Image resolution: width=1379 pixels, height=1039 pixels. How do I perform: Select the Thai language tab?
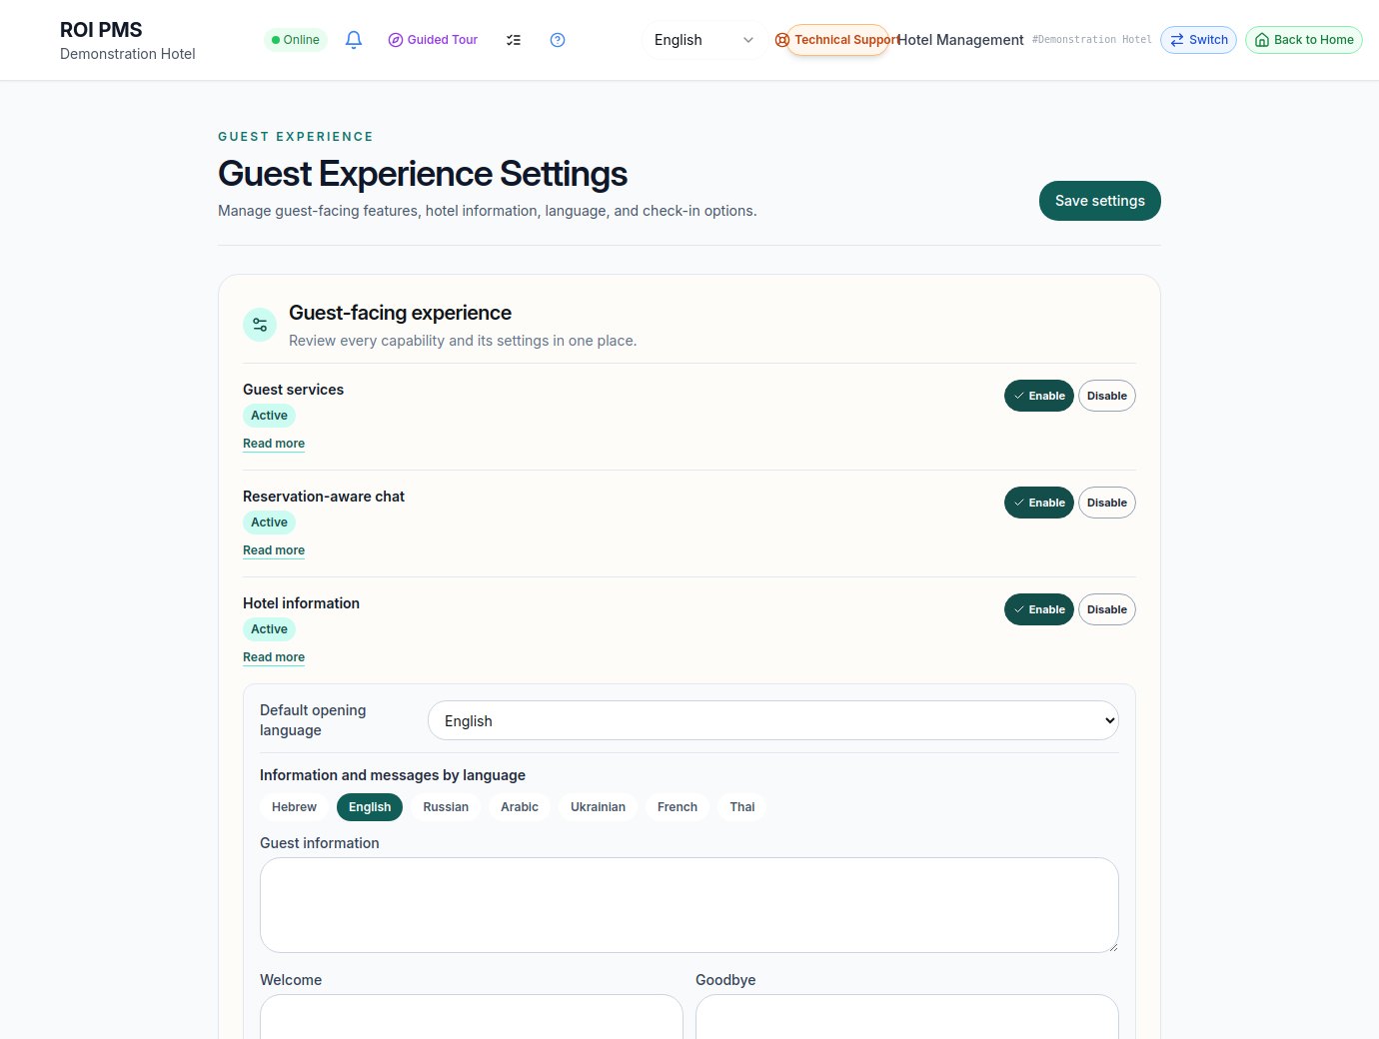[x=742, y=807]
